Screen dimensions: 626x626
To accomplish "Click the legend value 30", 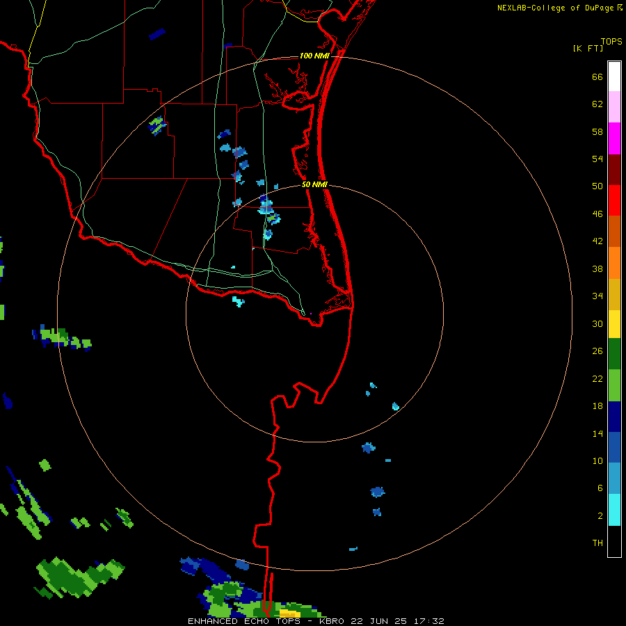I will pyautogui.click(x=597, y=323).
